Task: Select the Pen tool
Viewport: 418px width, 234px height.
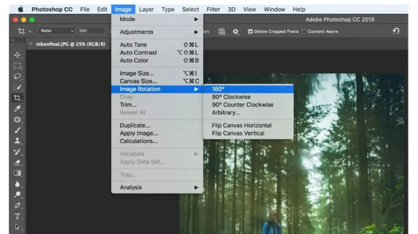Action: [17, 206]
